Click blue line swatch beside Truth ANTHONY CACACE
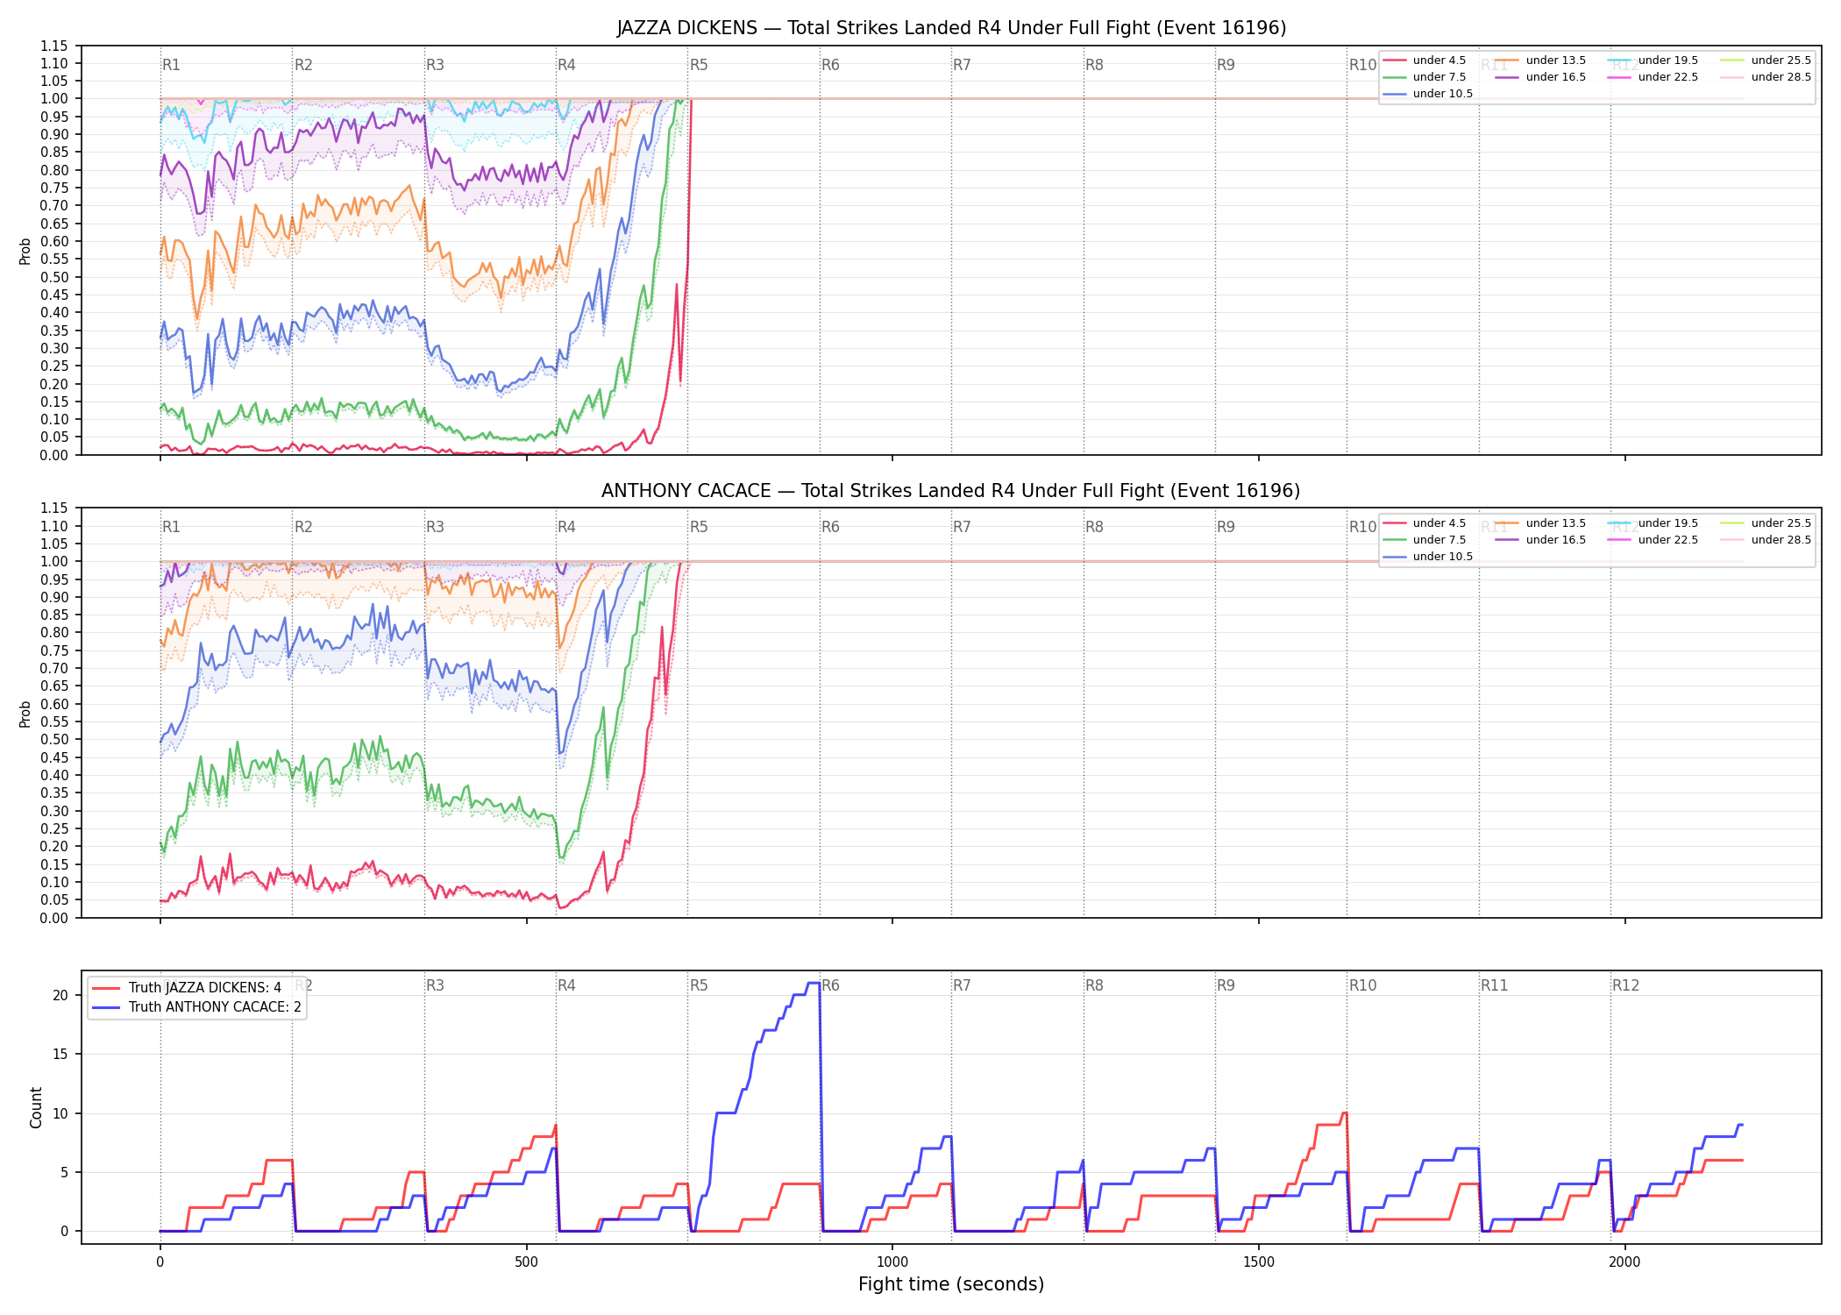1841x1315 pixels. click(x=106, y=1007)
